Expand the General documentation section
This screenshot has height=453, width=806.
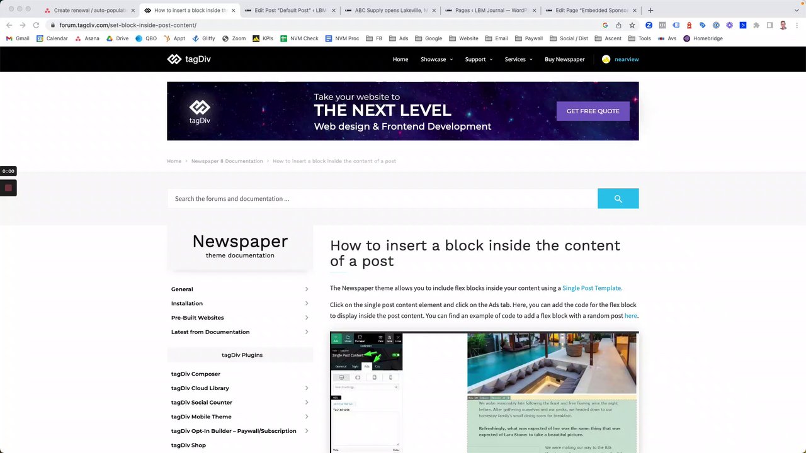tap(240, 289)
